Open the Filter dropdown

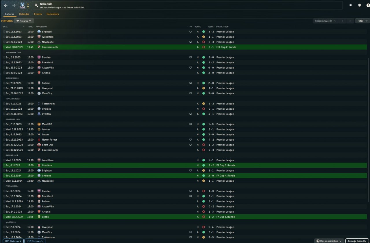tap(362, 21)
